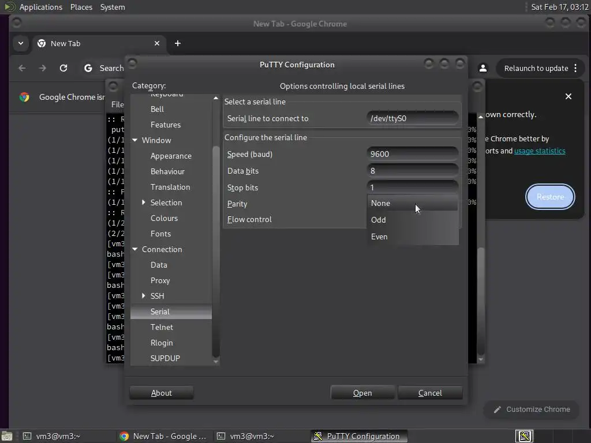Open usage statistics link in Chrome
591x443 pixels.
click(x=540, y=151)
